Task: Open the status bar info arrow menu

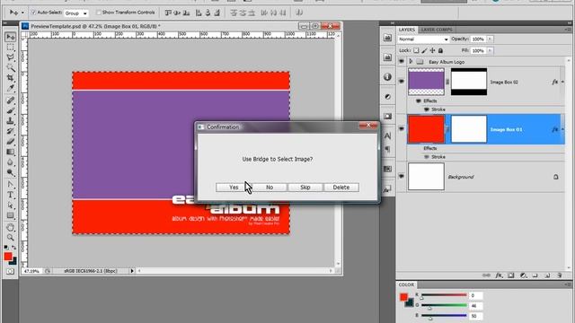Action: pyautogui.click(x=132, y=271)
